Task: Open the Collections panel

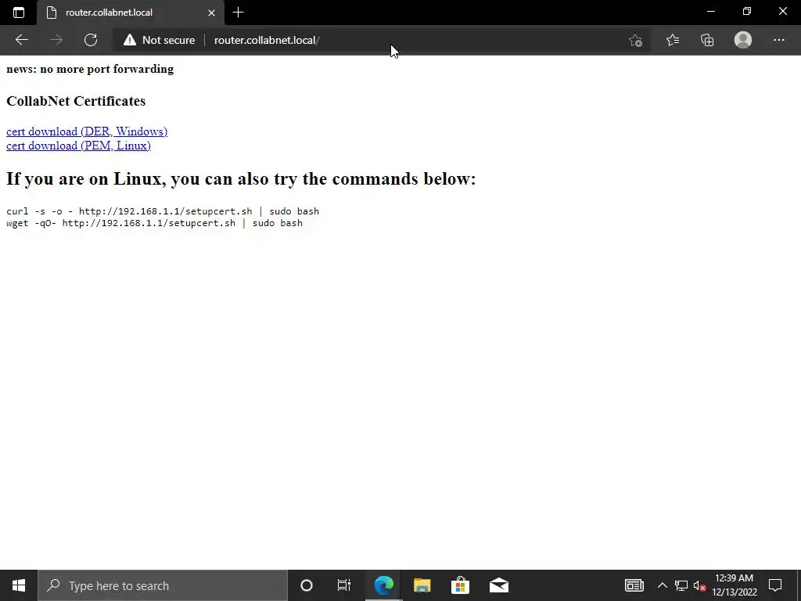Action: tap(707, 40)
